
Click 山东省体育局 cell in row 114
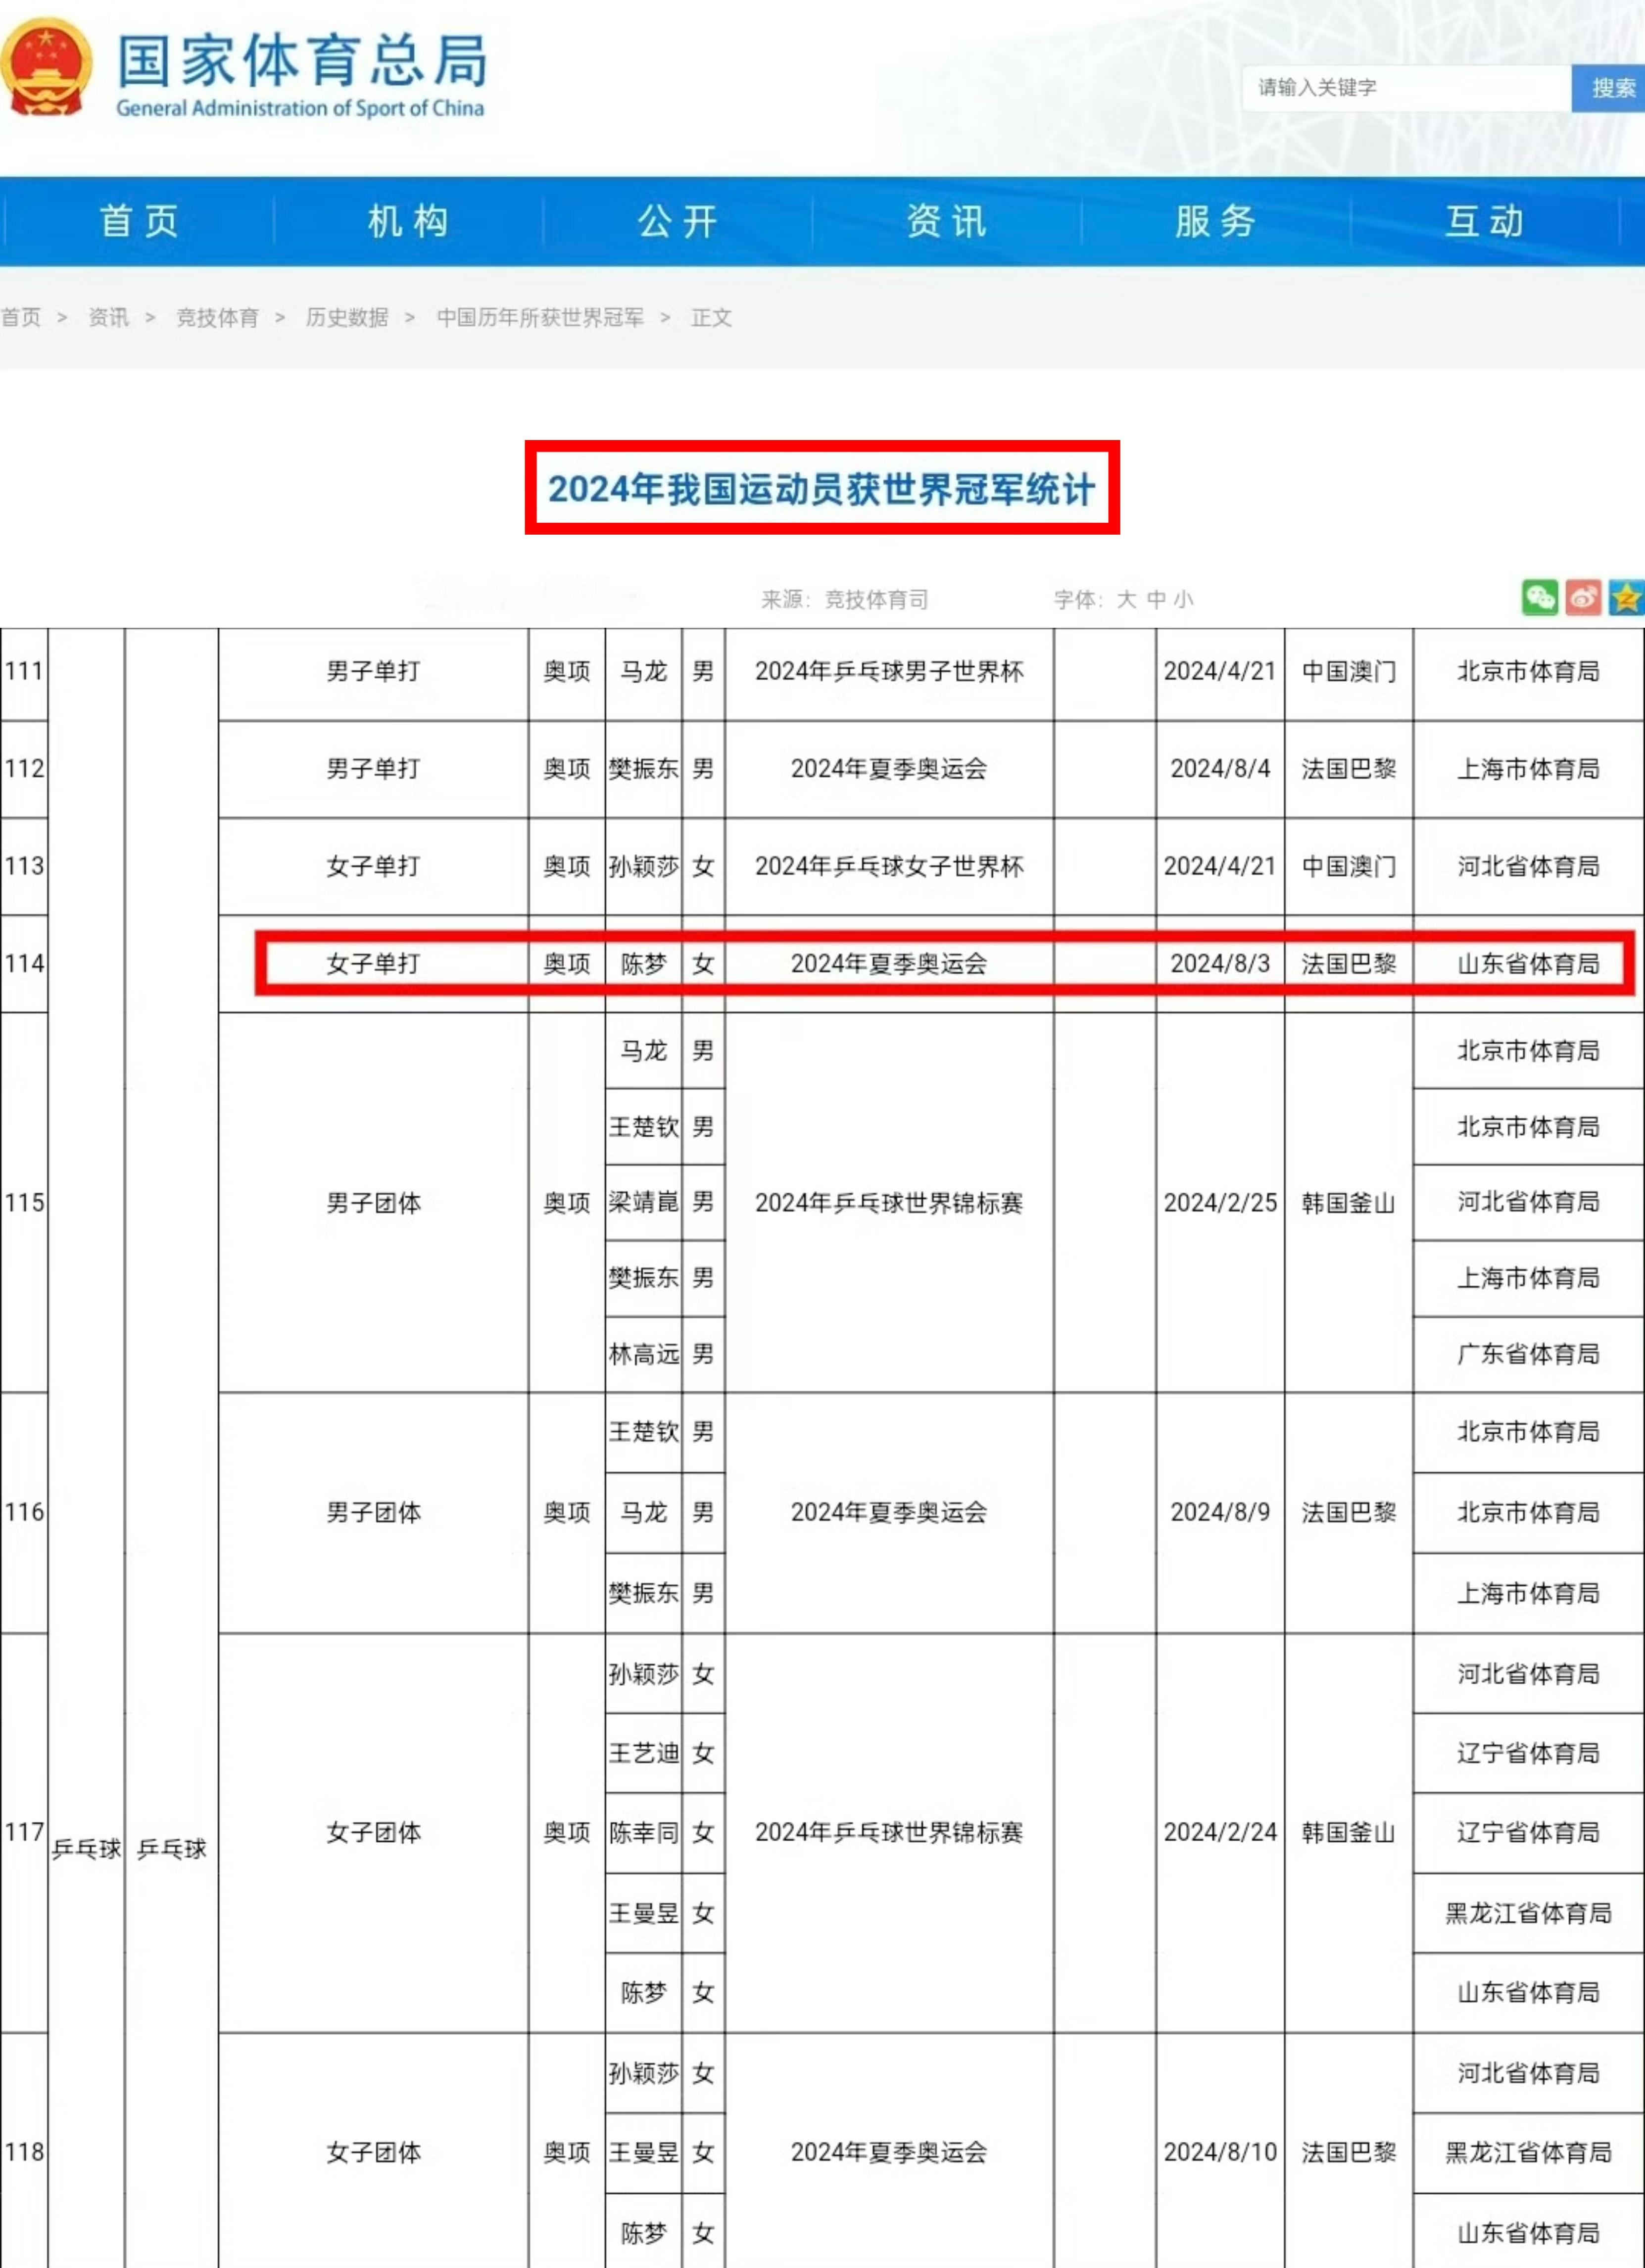point(1528,964)
